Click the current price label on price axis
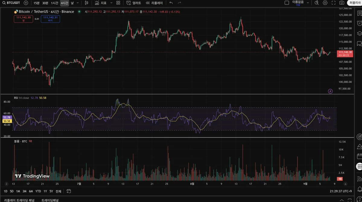Image resolution: width=362 pixels, height=202 pixels. (345, 54)
